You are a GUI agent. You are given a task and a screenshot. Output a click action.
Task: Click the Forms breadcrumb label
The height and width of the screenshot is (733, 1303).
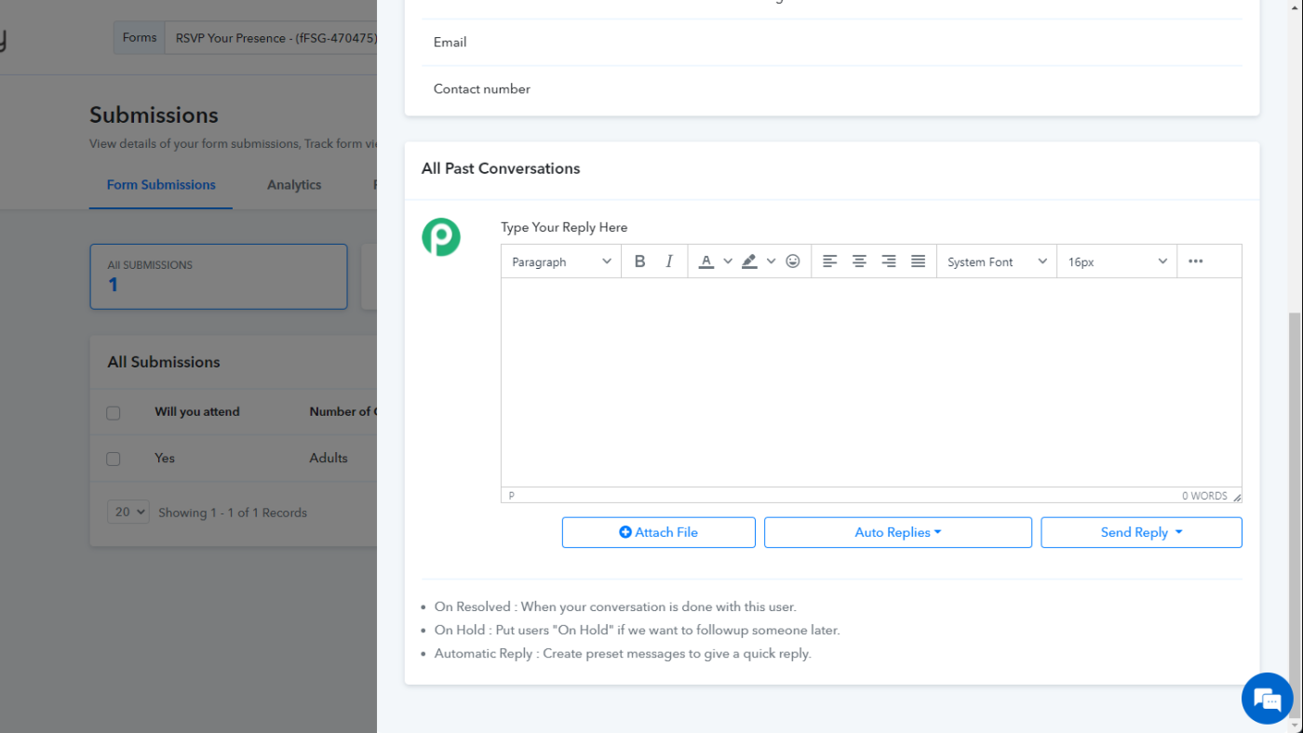[140, 38]
